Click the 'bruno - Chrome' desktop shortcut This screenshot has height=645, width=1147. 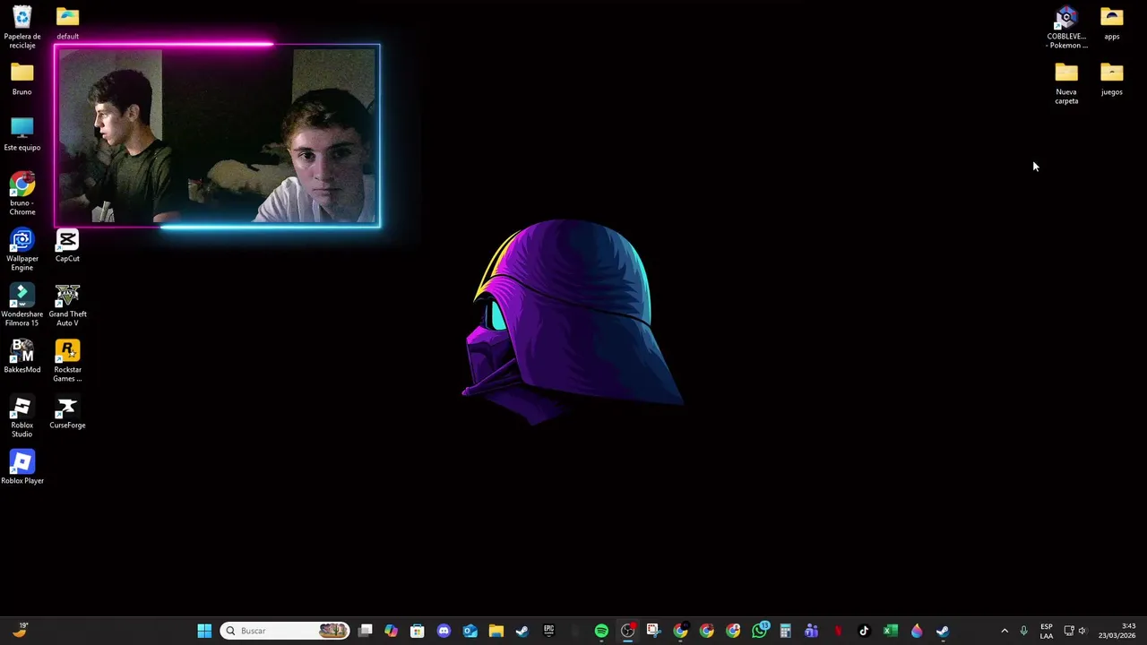[x=22, y=194]
